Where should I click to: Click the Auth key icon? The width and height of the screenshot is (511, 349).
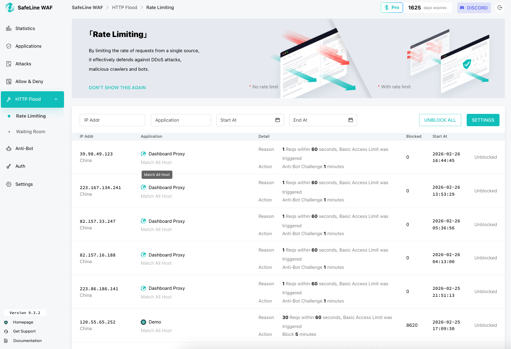9,166
